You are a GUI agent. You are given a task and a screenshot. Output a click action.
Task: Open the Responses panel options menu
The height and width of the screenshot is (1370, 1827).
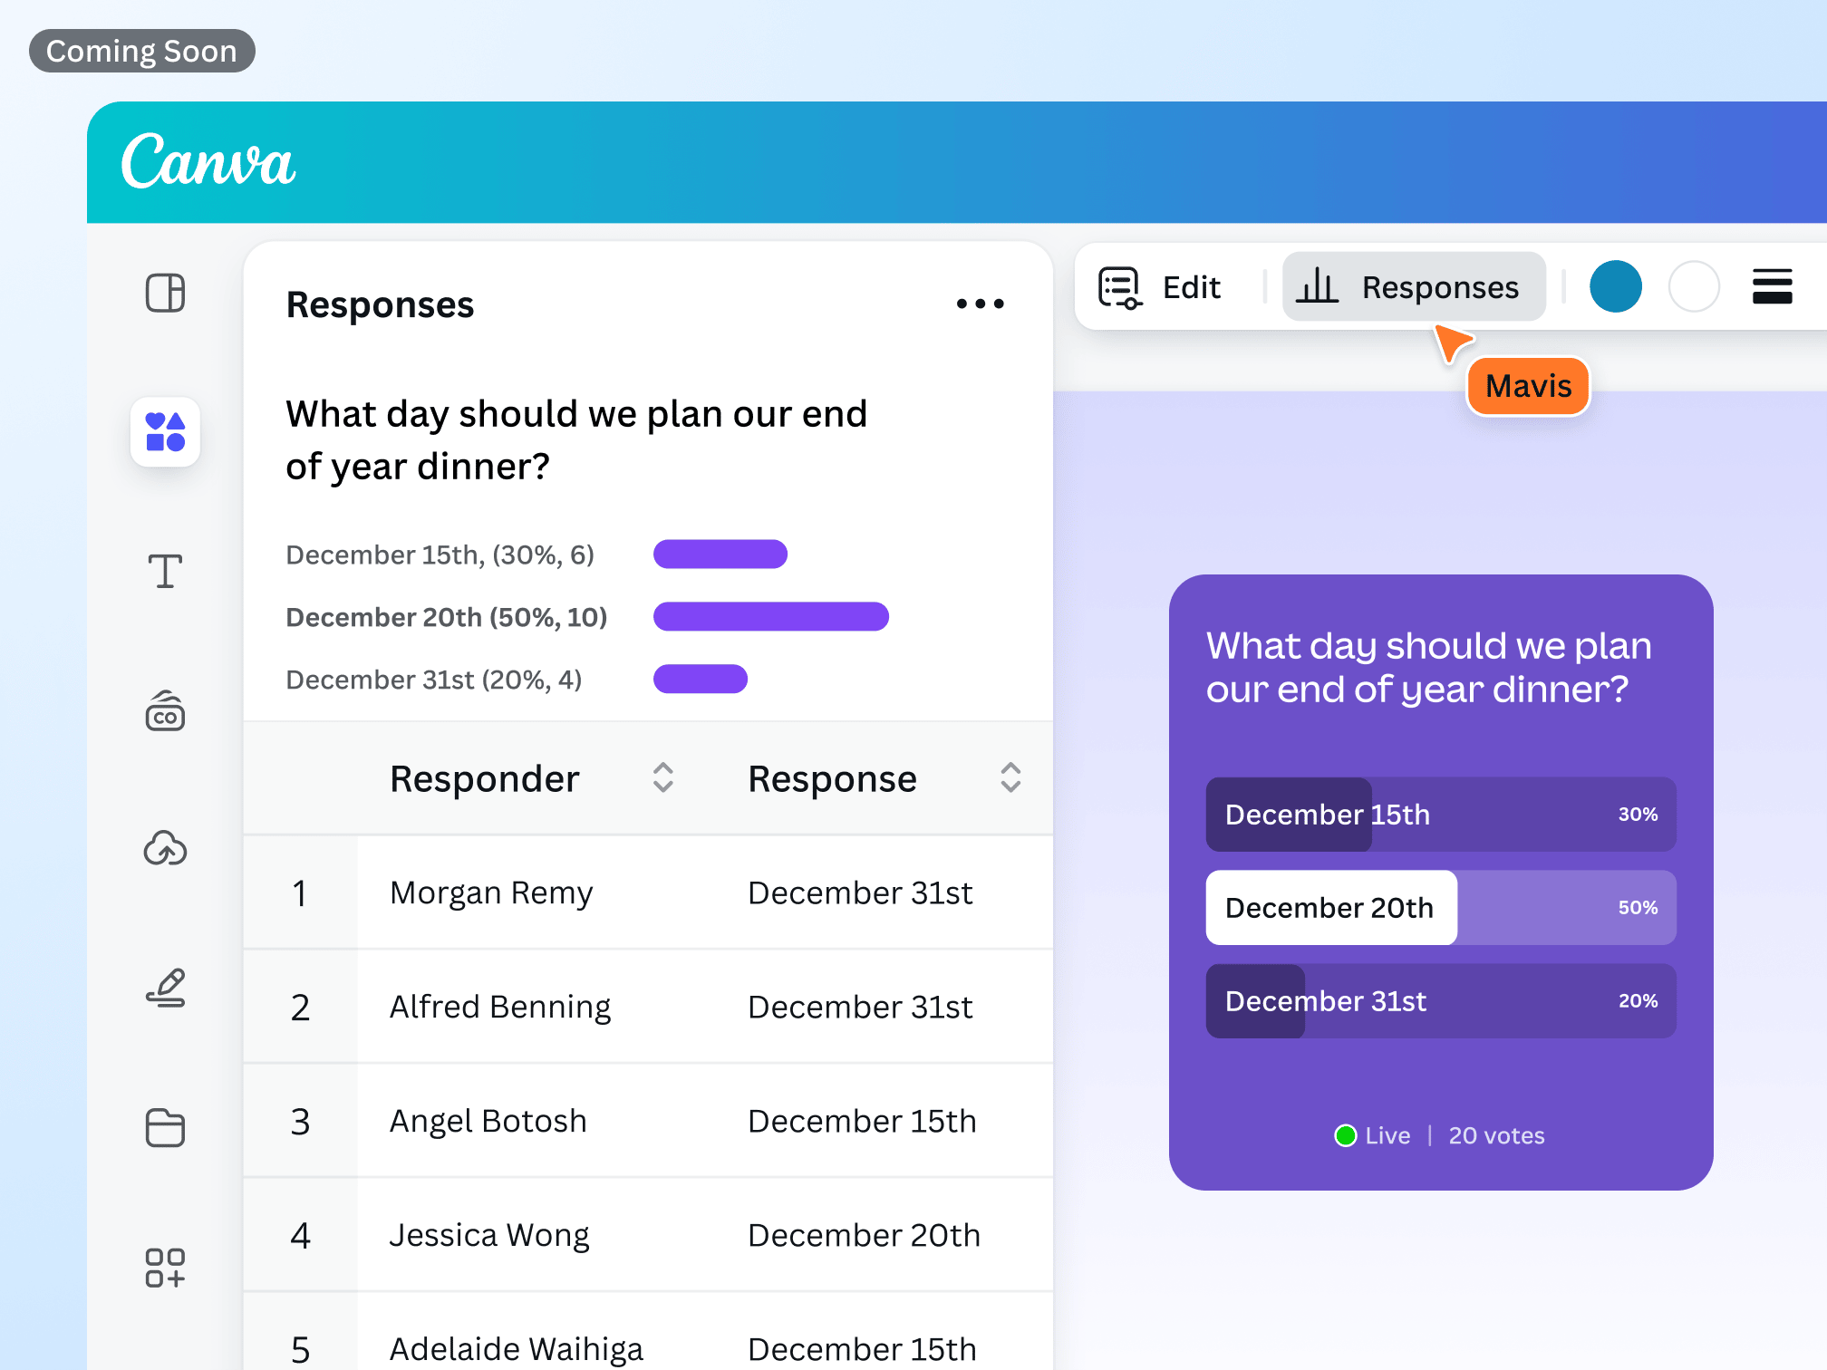pos(980,304)
